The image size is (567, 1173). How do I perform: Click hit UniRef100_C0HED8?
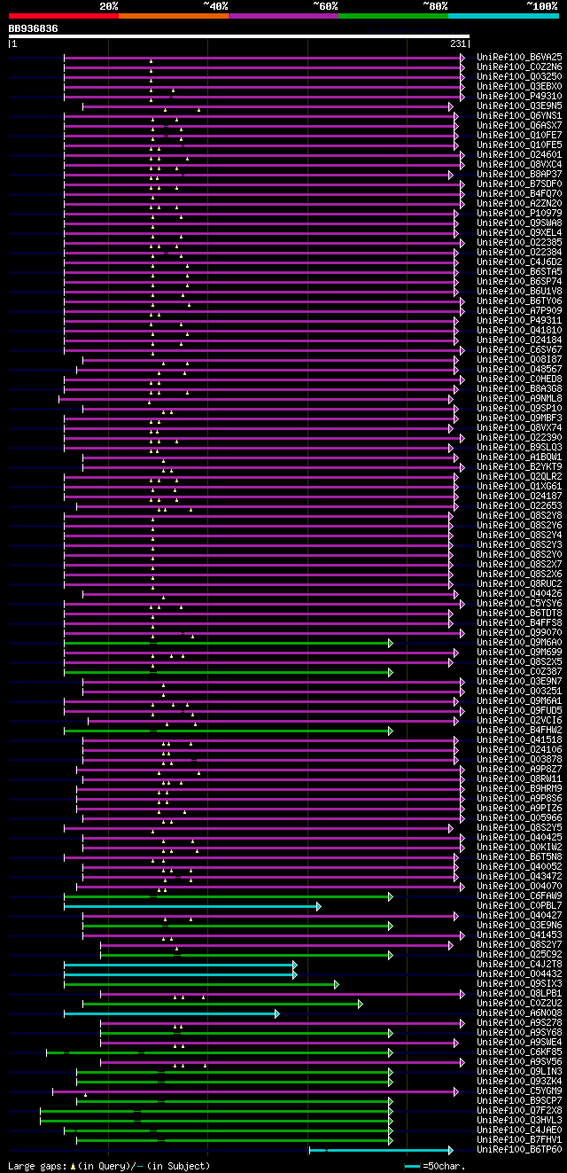(519, 379)
